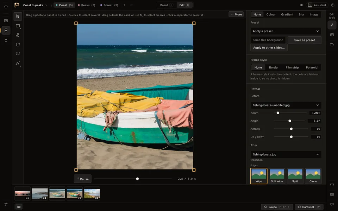This screenshot has width=338, height=211.
Task: Click the top-left corner resize handle
Action: (x=76, y=23)
